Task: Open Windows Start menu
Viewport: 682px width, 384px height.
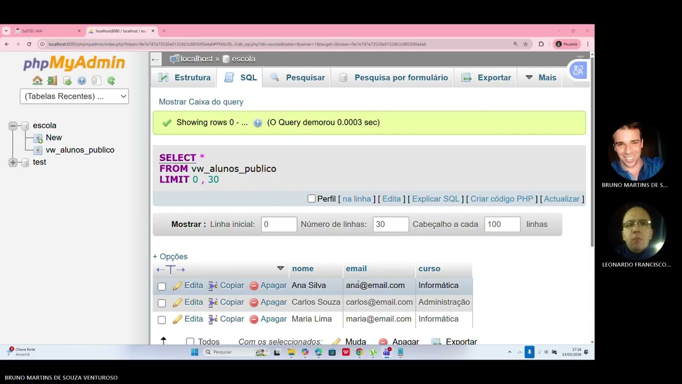Action: [194, 352]
